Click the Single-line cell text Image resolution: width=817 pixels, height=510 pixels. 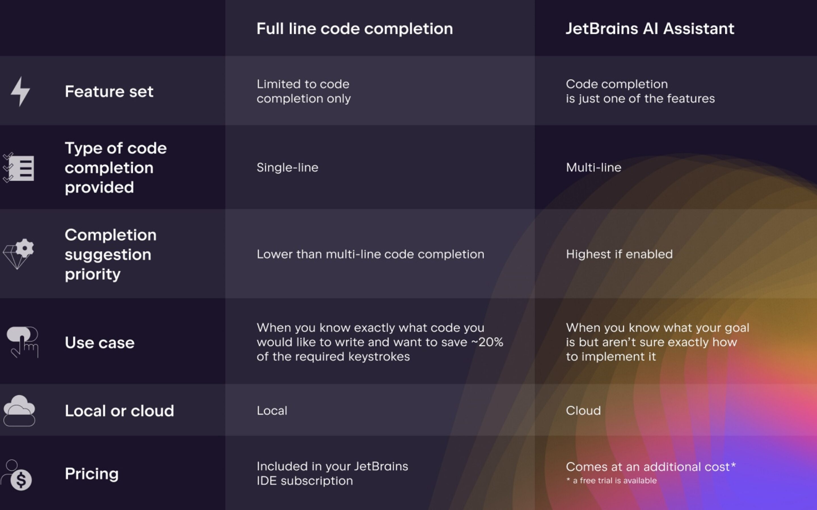[x=287, y=167]
